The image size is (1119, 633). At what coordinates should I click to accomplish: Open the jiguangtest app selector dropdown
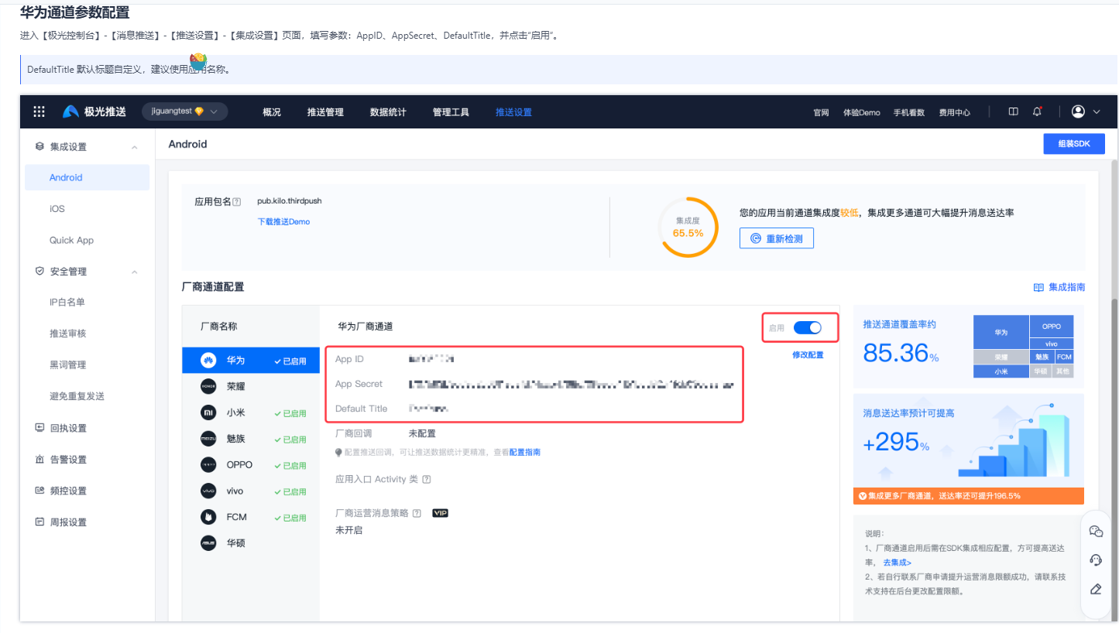coord(184,111)
